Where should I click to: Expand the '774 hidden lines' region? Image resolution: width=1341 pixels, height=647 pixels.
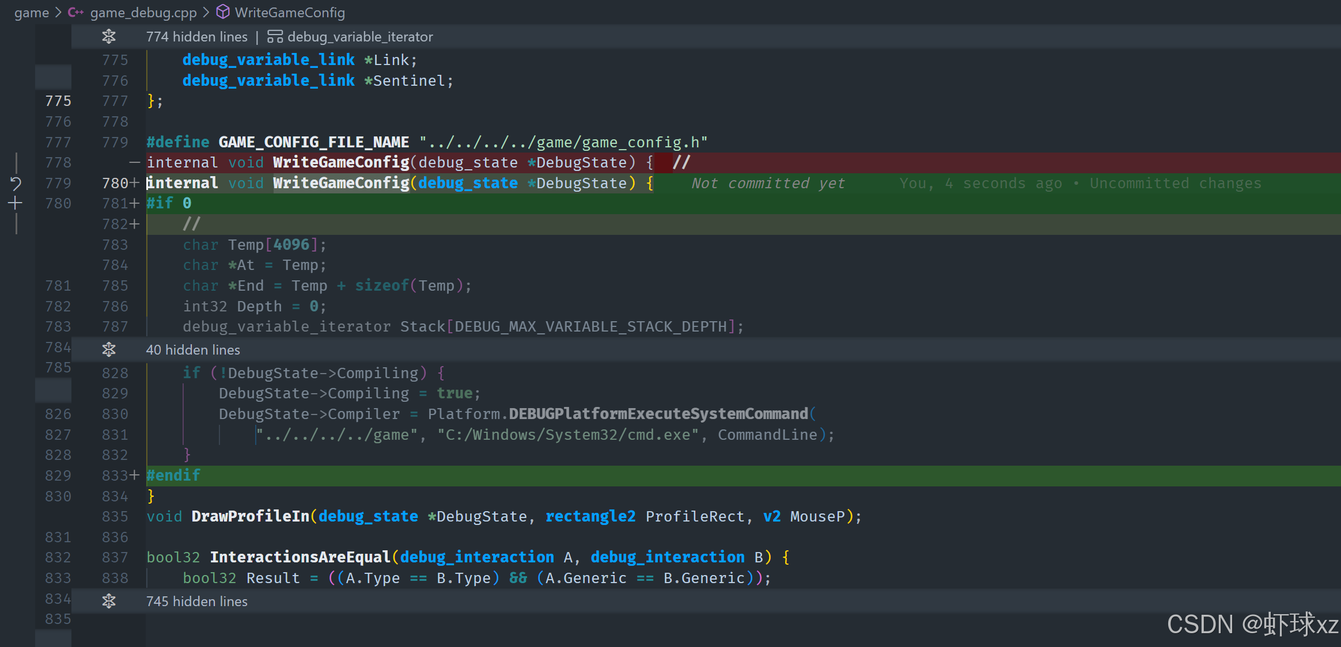196,37
